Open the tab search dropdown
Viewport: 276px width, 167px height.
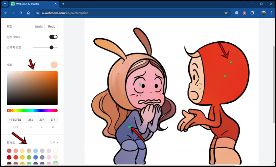tap(5, 4)
